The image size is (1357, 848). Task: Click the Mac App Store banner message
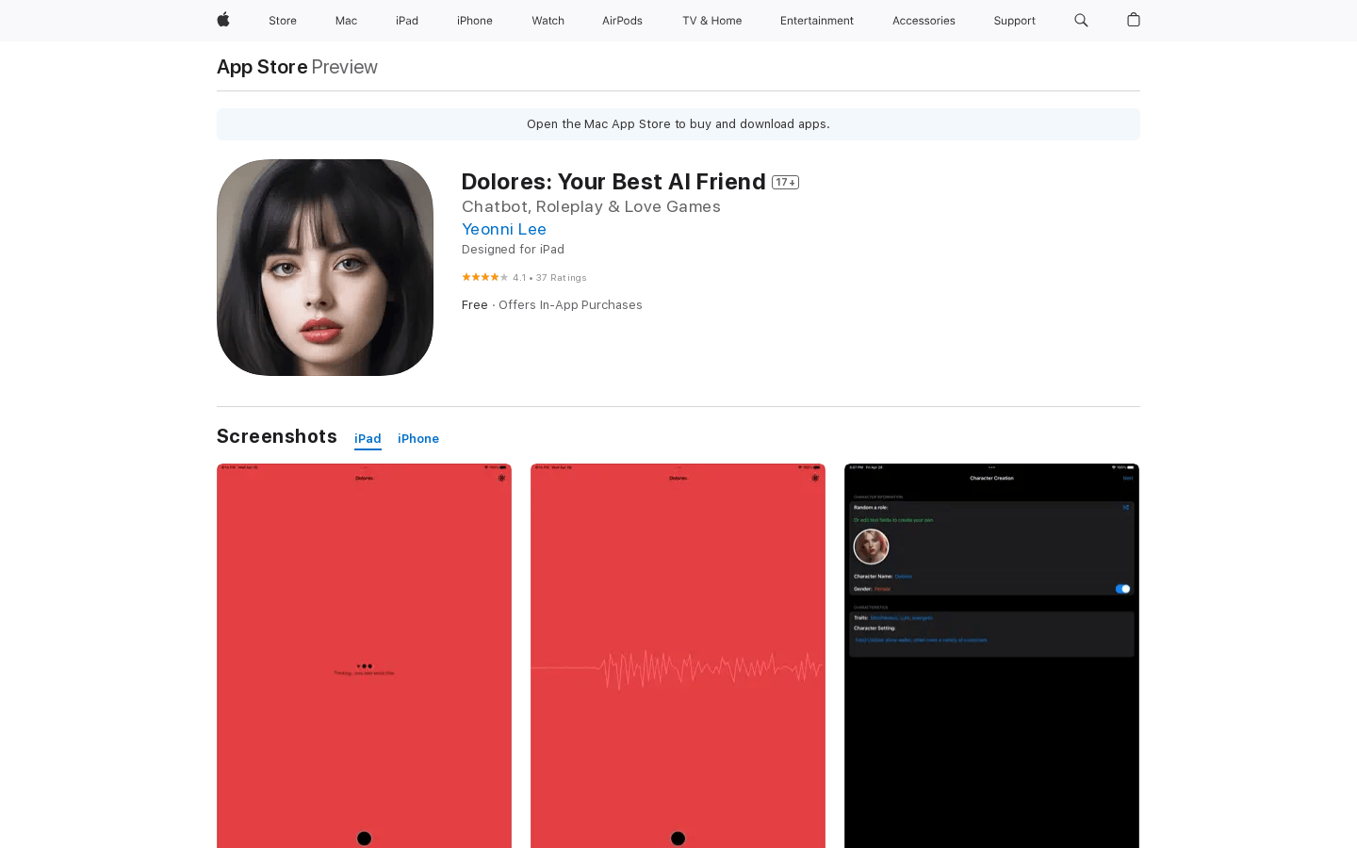tap(678, 124)
